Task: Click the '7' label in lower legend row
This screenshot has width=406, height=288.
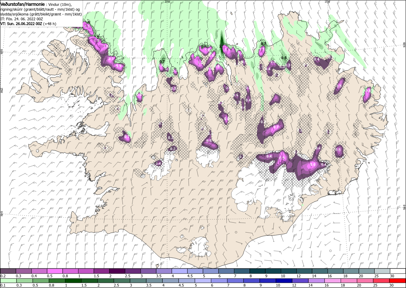Action: click(228, 285)
